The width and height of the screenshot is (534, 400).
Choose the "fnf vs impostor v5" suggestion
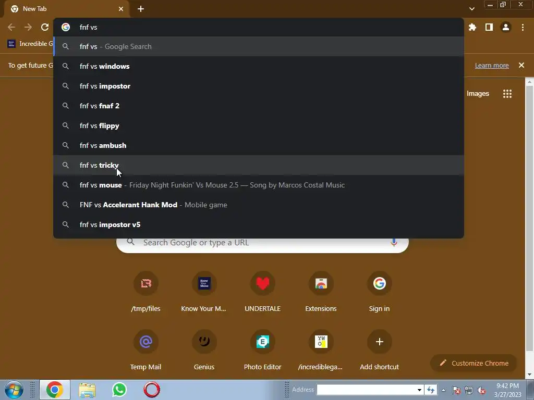point(259,224)
